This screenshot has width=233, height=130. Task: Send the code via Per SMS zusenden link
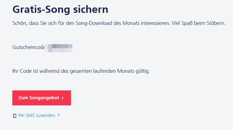tap(37, 116)
